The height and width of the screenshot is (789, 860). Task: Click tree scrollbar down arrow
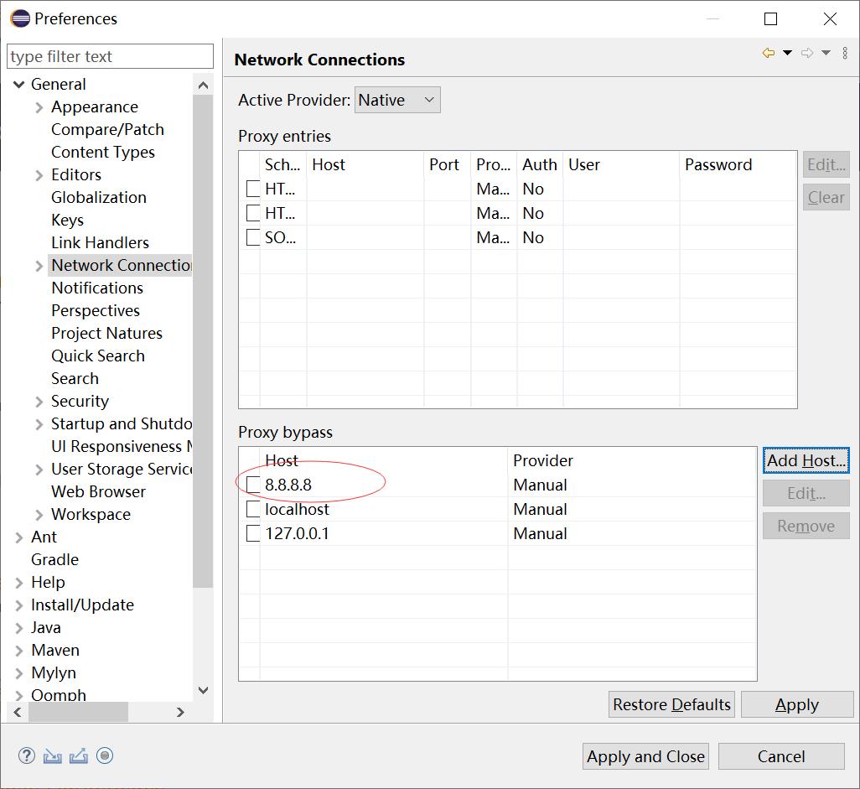pos(203,690)
